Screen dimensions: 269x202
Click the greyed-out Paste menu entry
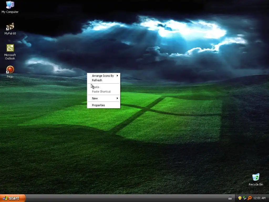pyautogui.click(x=104, y=87)
